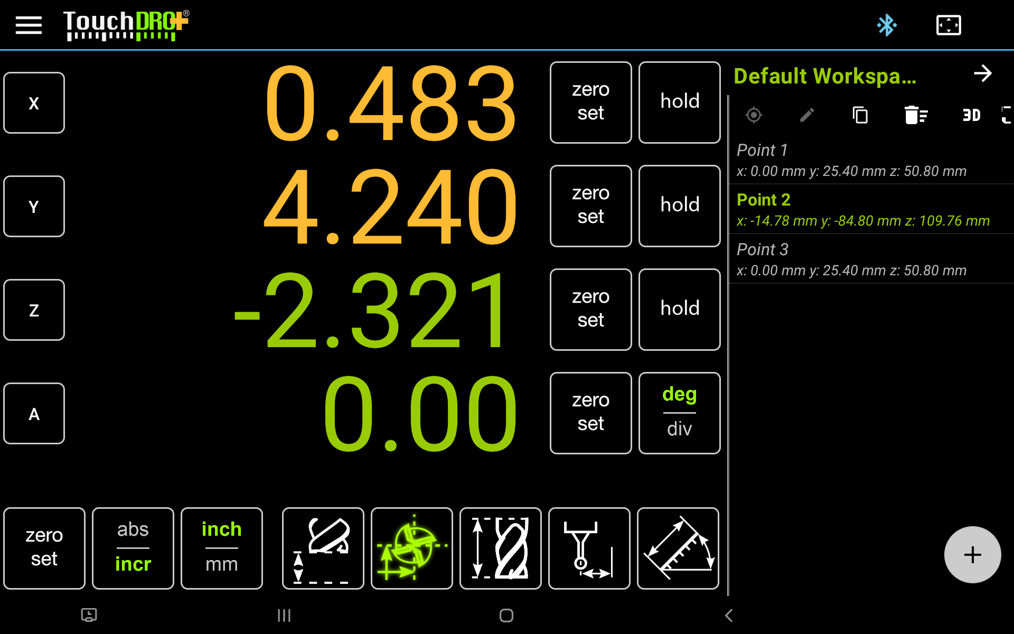Image resolution: width=1014 pixels, height=634 pixels.
Task: Tap the Bluetooth connection icon
Action: [886, 25]
